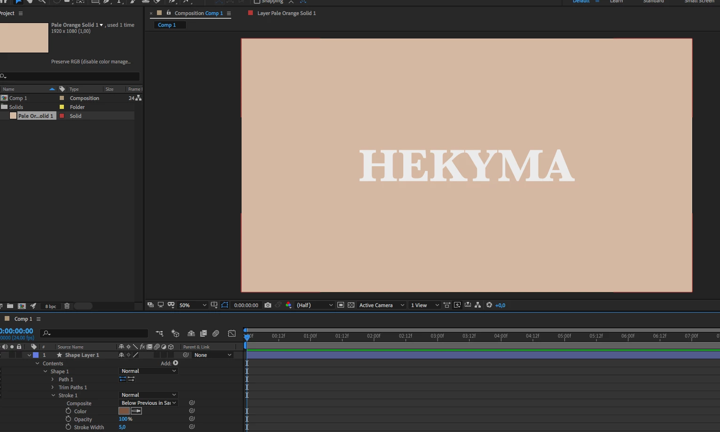
Task: Create a new composition from the Project panel
Action: (22, 306)
